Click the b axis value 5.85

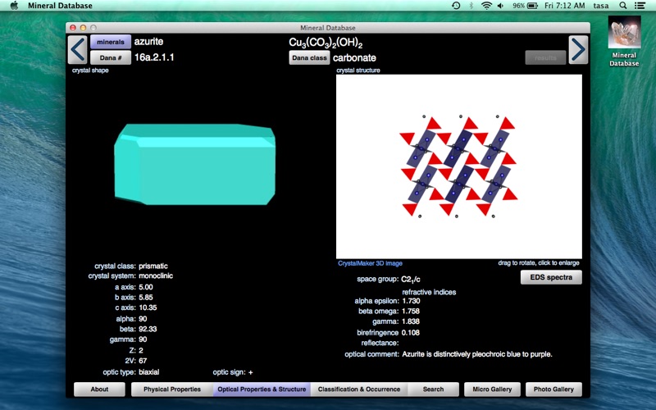146,298
